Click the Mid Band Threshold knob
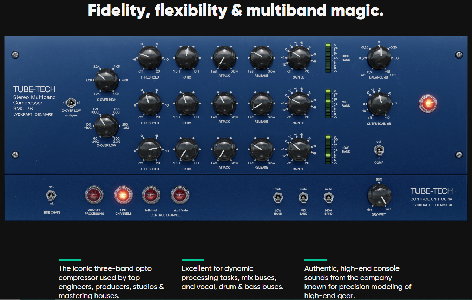The image size is (472, 300). click(x=150, y=103)
